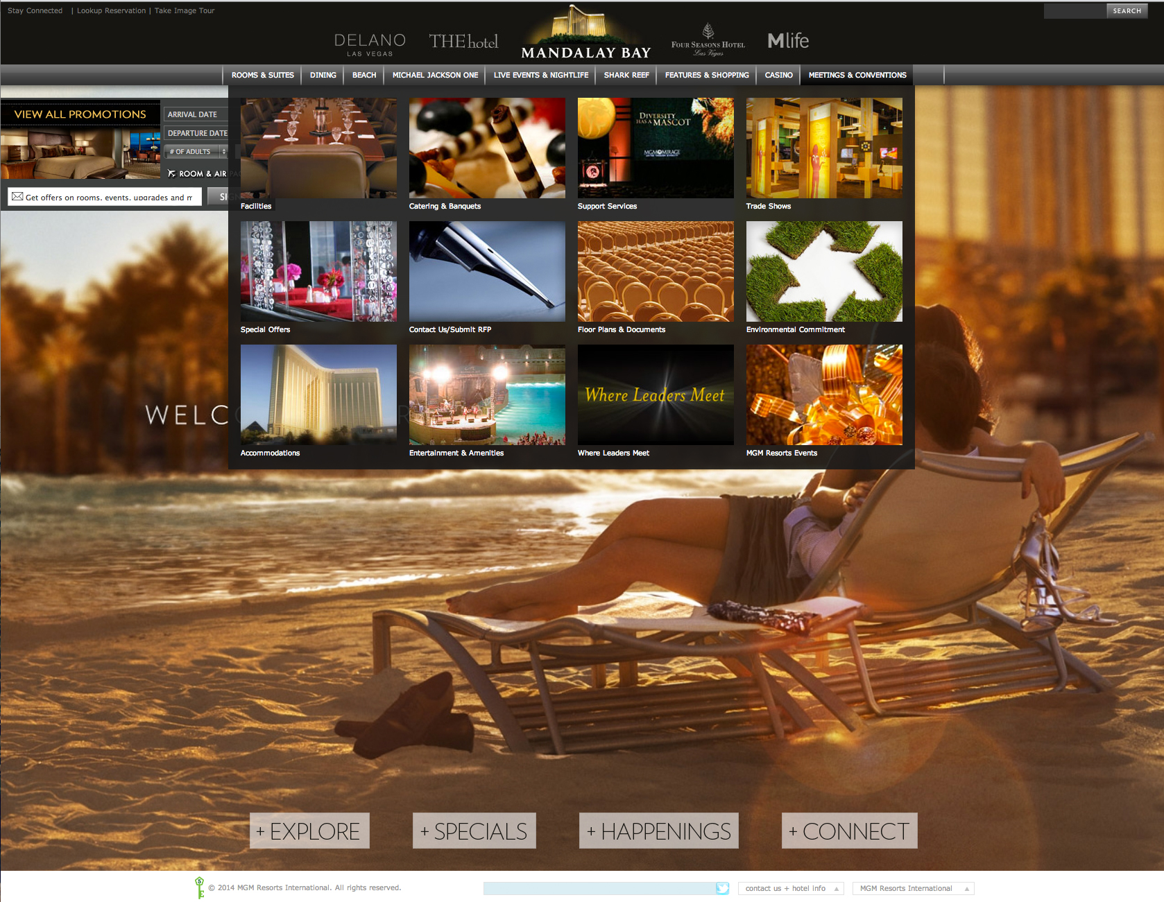Select Meetings & Conventions menu
Screen dimensions: 1164x902
[857, 75]
